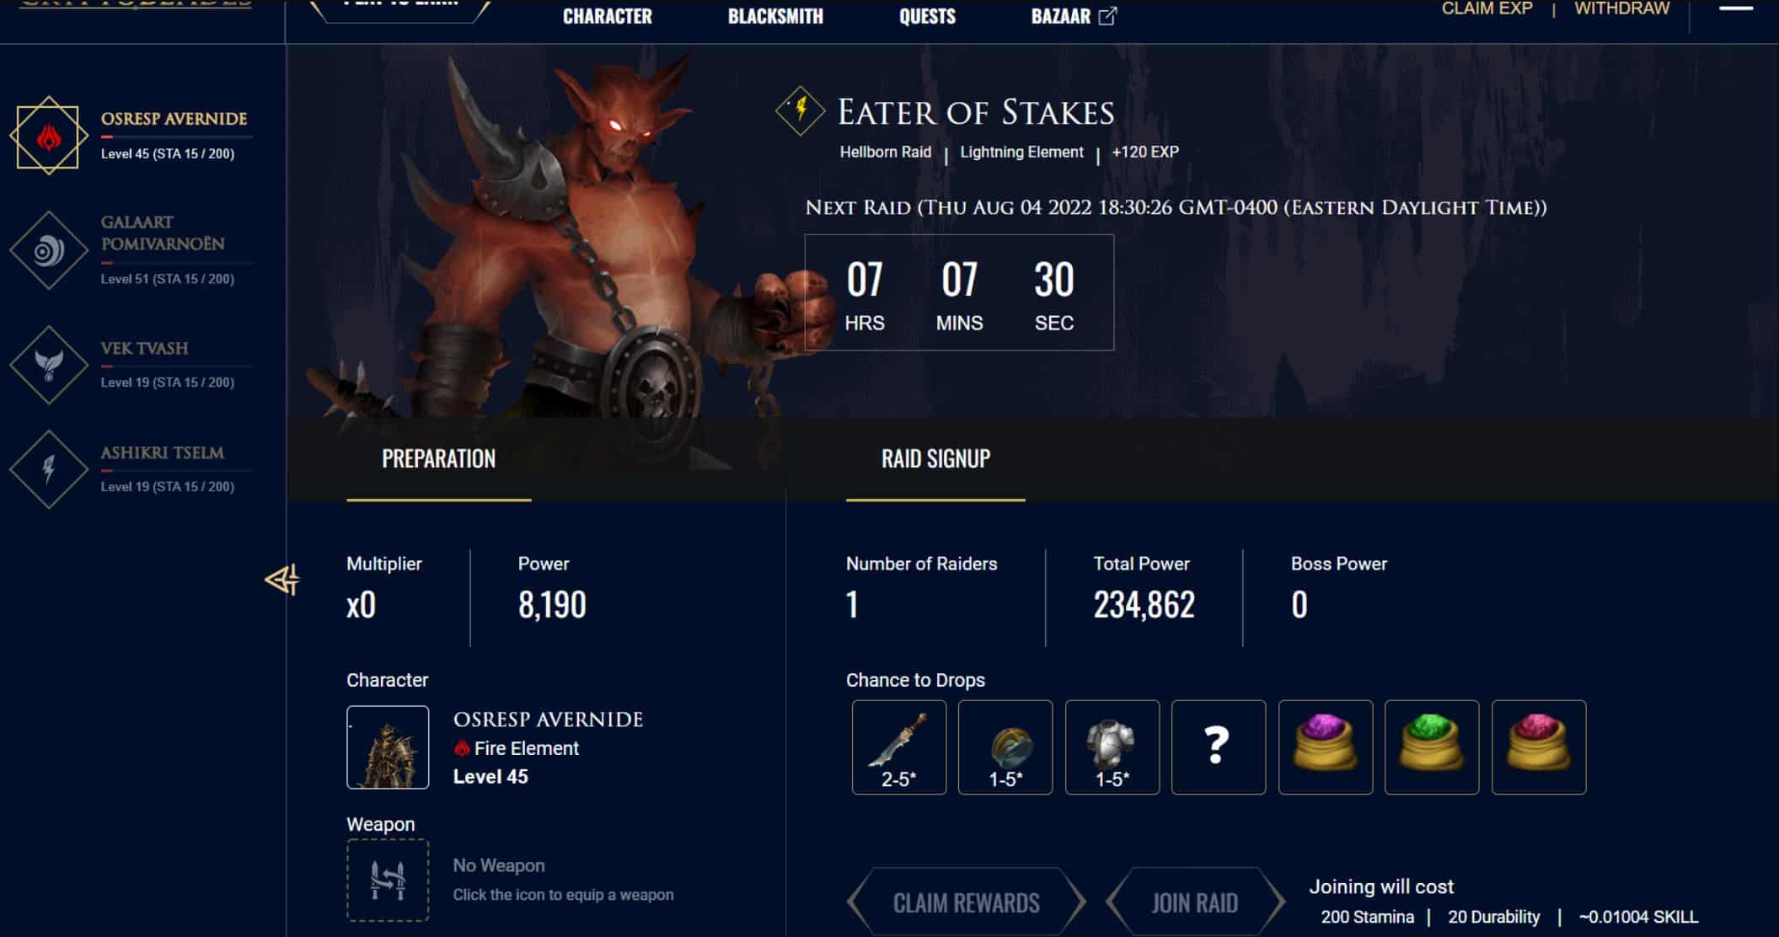Choose Vek Tvash earth element icon
This screenshot has height=937, width=1779.
(49, 365)
